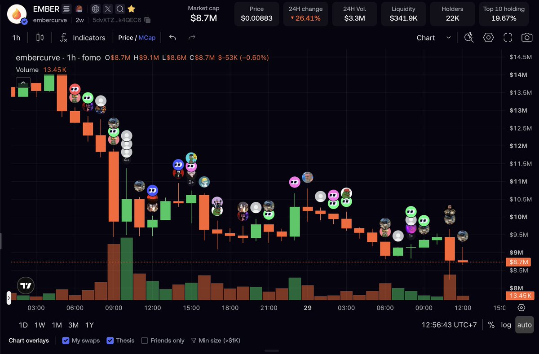Click the Price $0.00883 stat card

point(256,13)
